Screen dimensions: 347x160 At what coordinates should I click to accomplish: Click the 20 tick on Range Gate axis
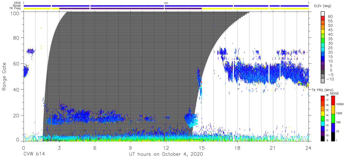(16, 115)
